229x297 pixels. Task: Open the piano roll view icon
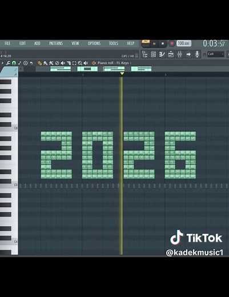[x=162, y=54]
